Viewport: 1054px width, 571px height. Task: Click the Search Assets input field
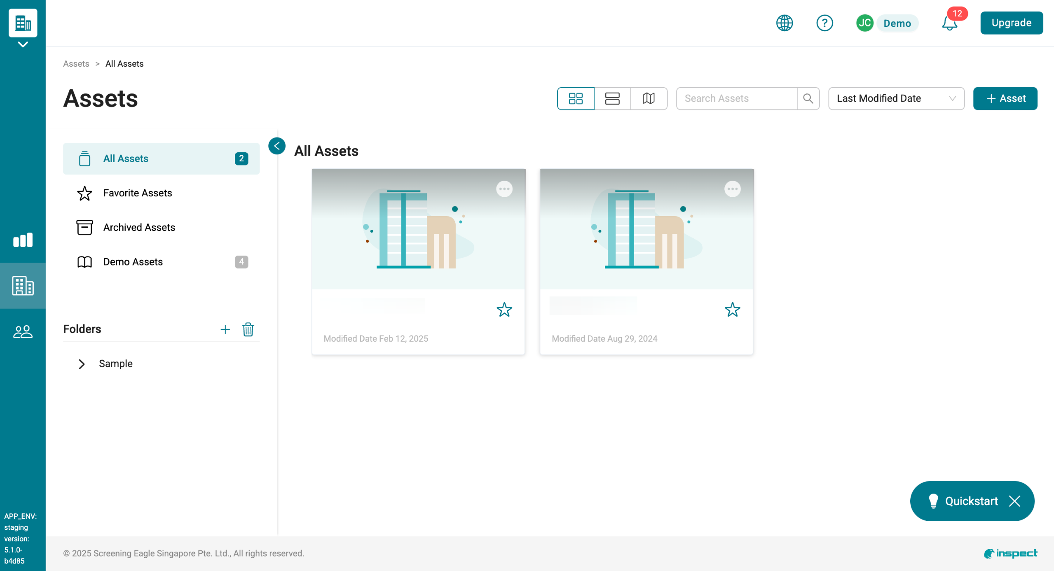[736, 98]
